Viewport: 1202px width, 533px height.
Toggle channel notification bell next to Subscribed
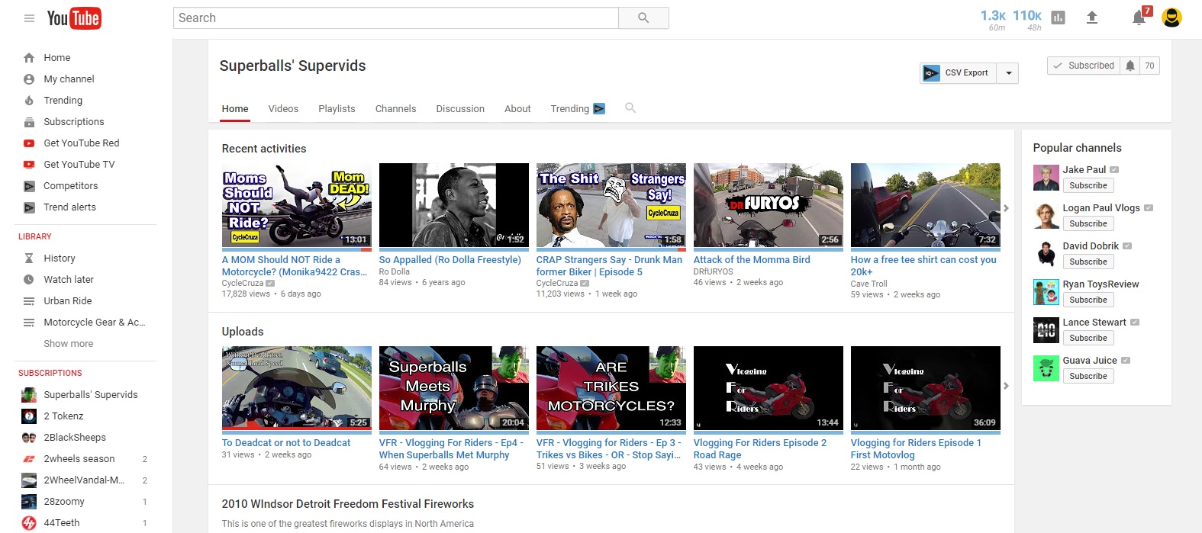click(1130, 66)
